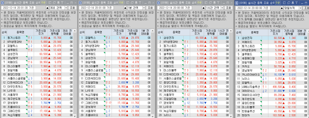Screen dimensions: 309x118
Task: Select 피델릭스 row in 1분 간격 window
Action: coord(115,38)
